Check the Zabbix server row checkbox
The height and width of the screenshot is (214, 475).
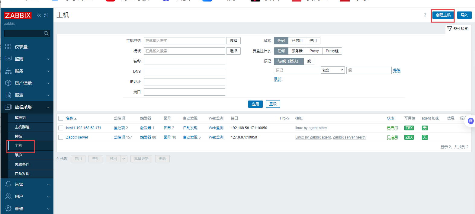tap(61, 137)
